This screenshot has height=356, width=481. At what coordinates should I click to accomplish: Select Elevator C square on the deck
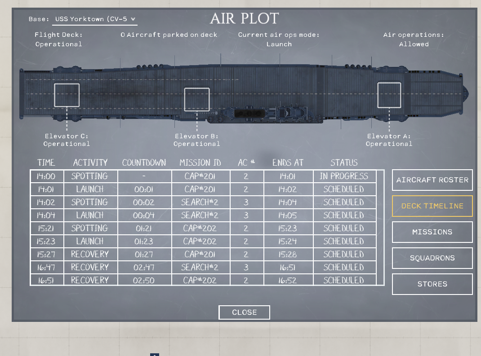[x=67, y=95]
